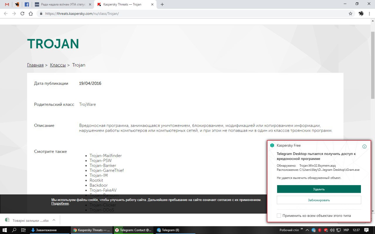The height and width of the screenshot is (234, 375).
Task: Open the Trojan-Banker link
Action: 103,166
